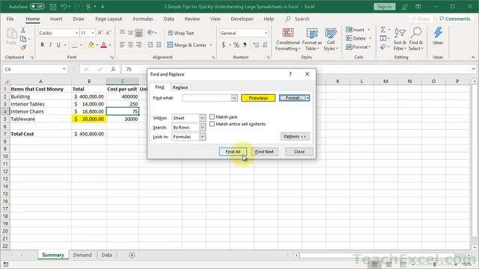Click the Format... button

[293, 98]
